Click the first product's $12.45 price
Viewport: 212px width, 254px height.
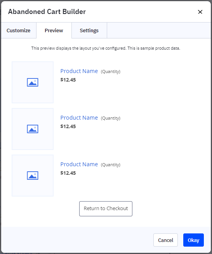point(68,80)
